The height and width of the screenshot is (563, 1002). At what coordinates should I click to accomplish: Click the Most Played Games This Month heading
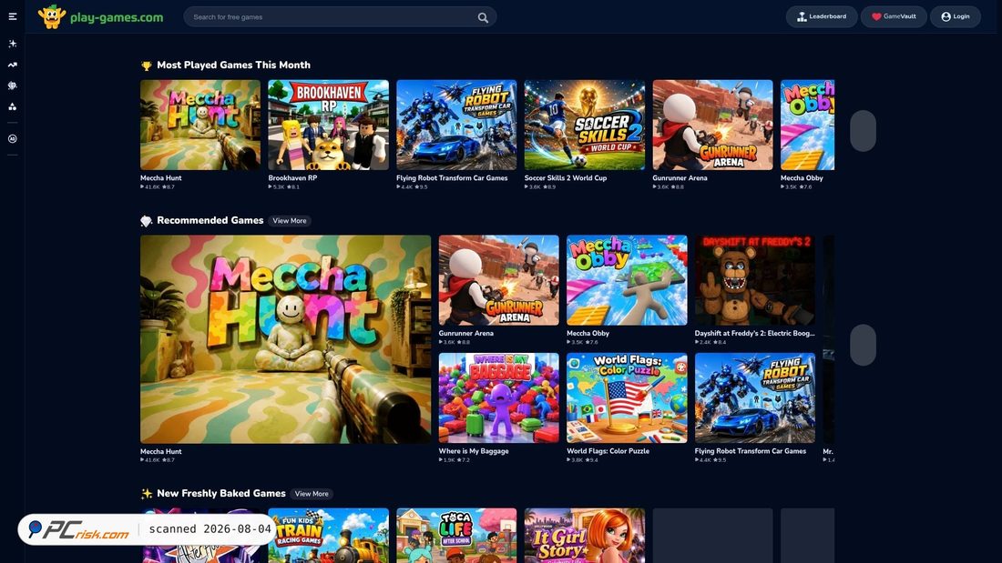pyautogui.click(x=234, y=65)
